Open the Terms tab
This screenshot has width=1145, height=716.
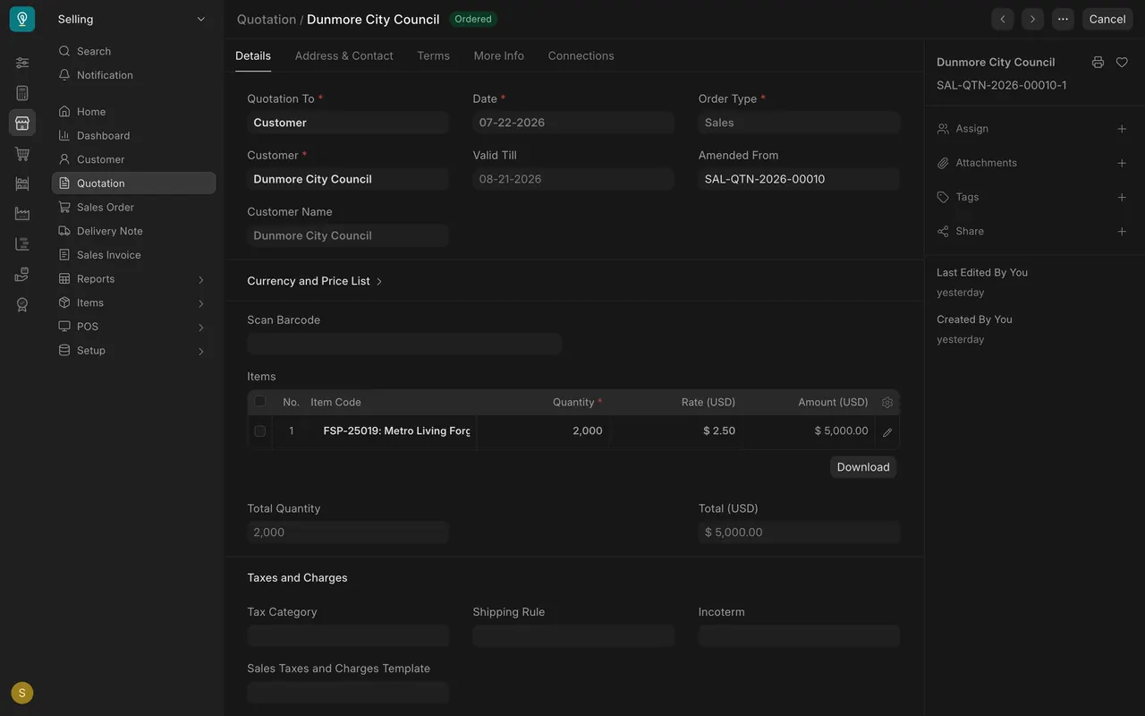[x=433, y=55]
